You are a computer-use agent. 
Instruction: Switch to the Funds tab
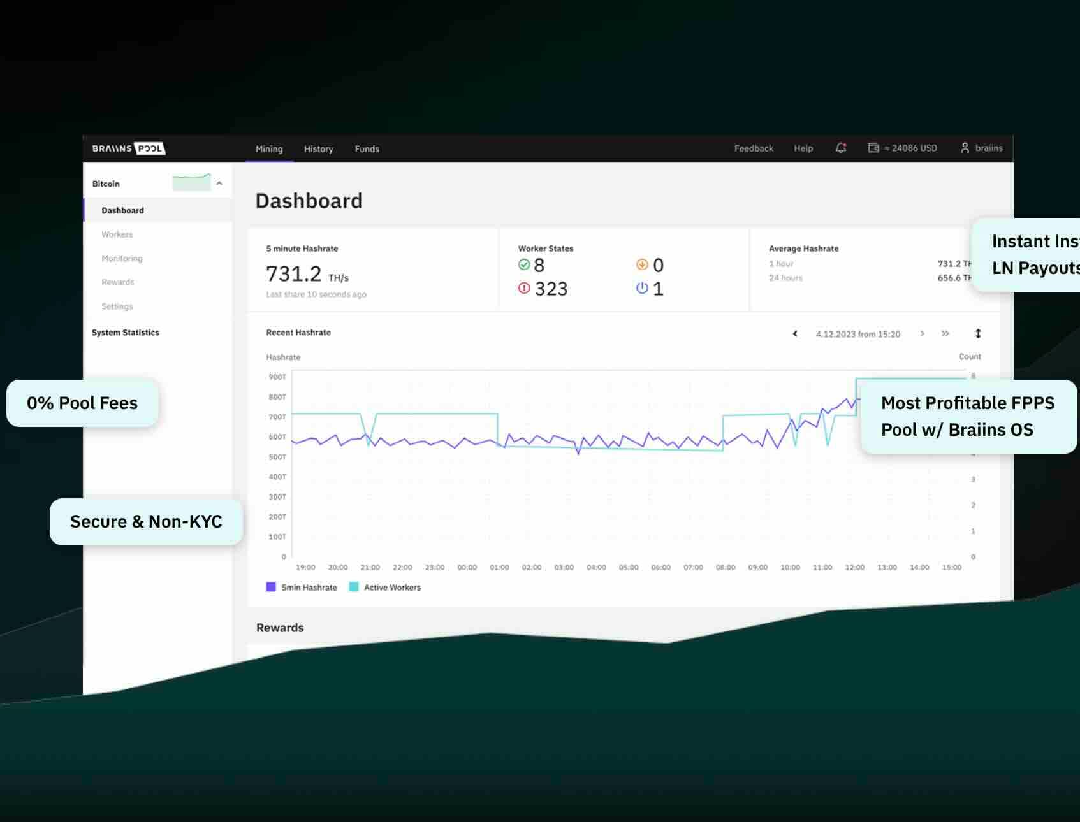click(x=367, y=149)
